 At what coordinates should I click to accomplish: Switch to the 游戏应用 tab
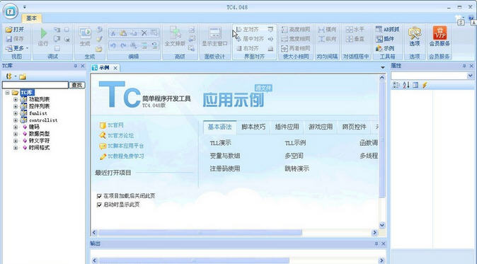pos(321,127)
